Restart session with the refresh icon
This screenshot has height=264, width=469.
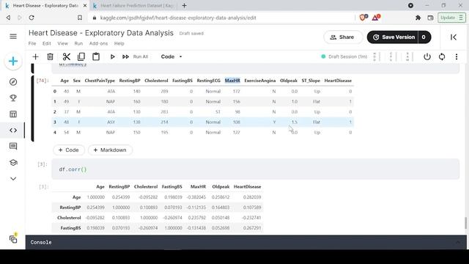click(442, 56)
